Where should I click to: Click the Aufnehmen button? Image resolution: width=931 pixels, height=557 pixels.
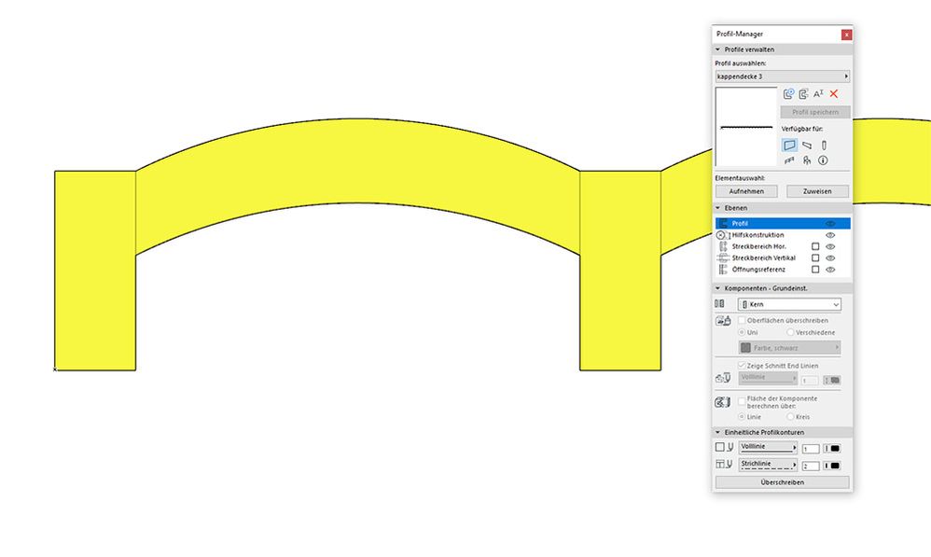point(746,191)
